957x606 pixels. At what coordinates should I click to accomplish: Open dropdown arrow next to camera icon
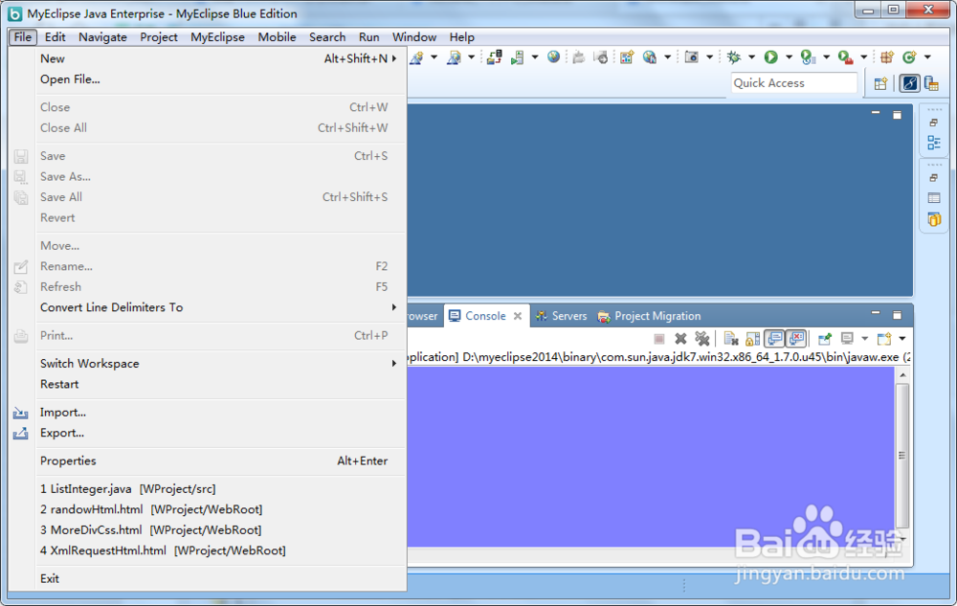pyautogui.click(x=709, y=56)
